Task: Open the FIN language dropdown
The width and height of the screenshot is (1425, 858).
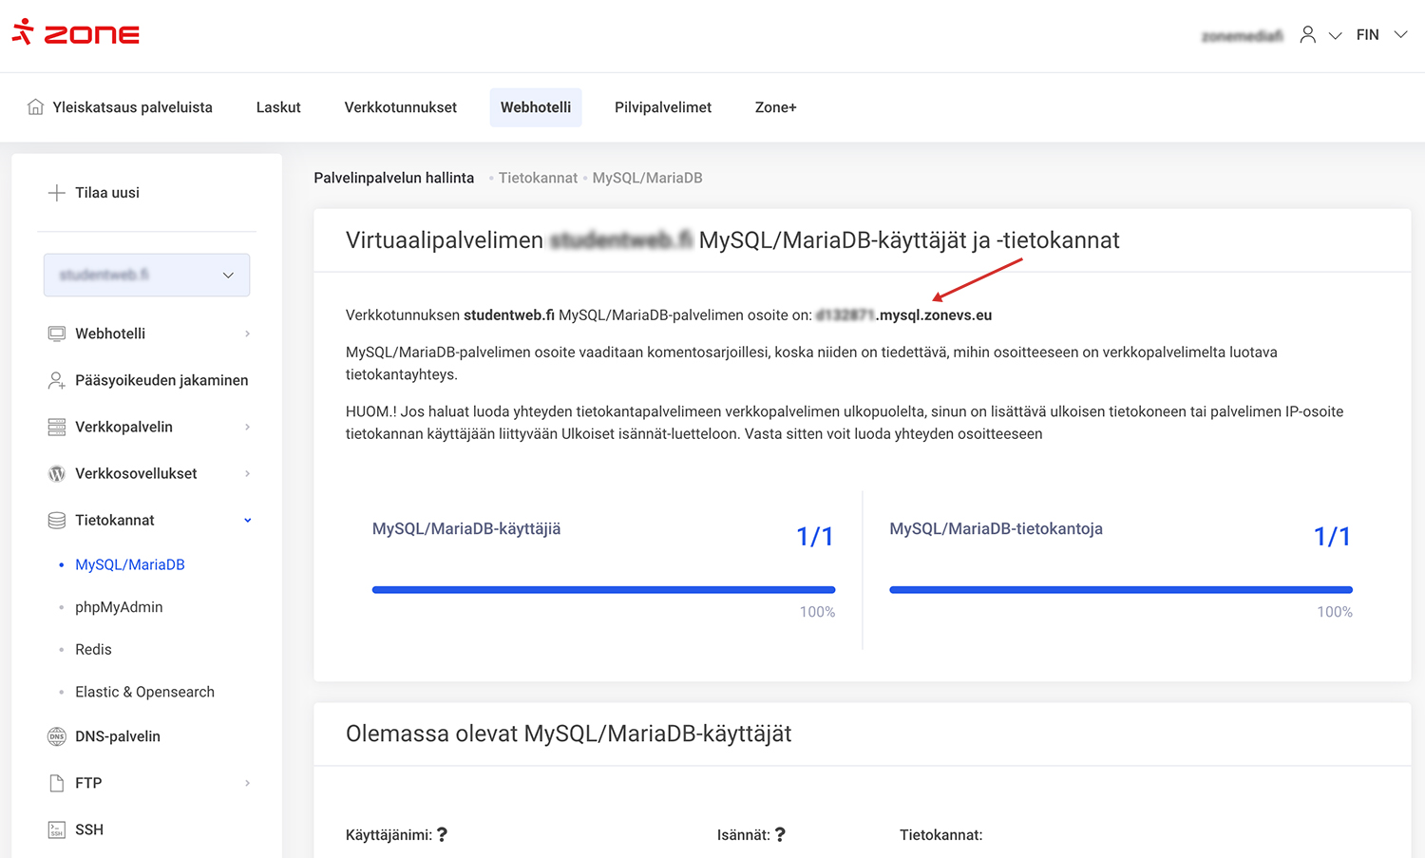Action: (1380, 35)
